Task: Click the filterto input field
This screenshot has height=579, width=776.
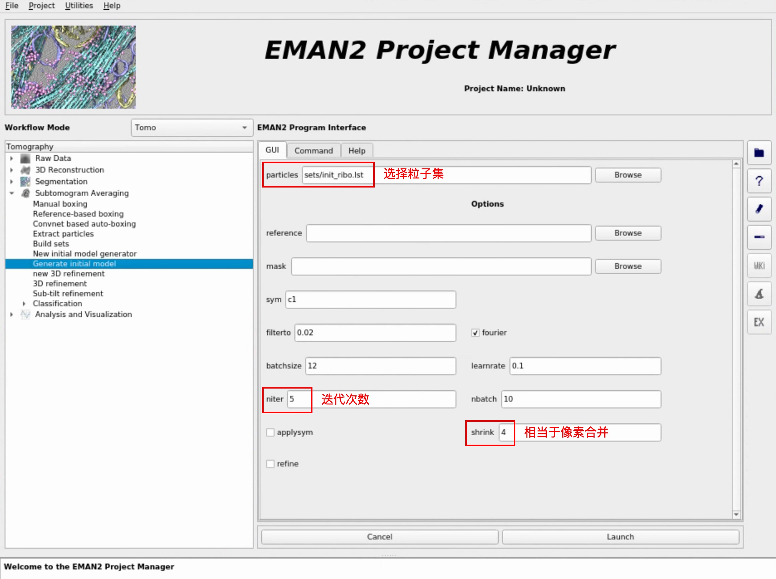Action: (375, 333)
